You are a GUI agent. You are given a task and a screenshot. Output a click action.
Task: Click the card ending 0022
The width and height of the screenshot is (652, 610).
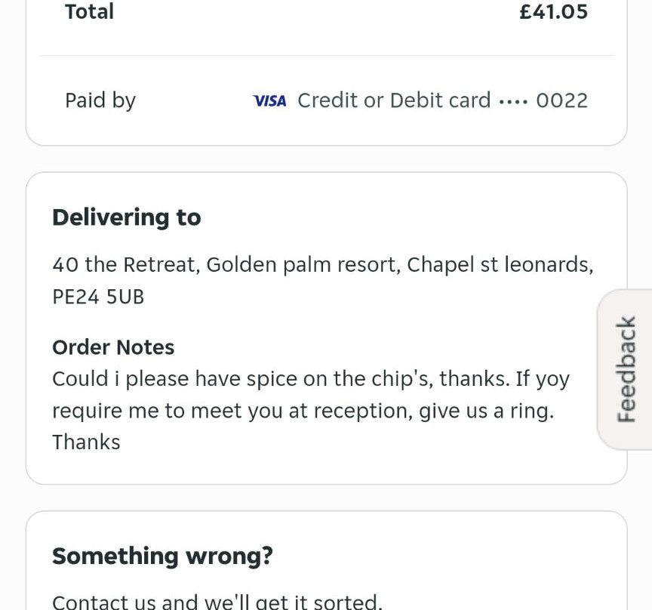click(x=561, y=100)
